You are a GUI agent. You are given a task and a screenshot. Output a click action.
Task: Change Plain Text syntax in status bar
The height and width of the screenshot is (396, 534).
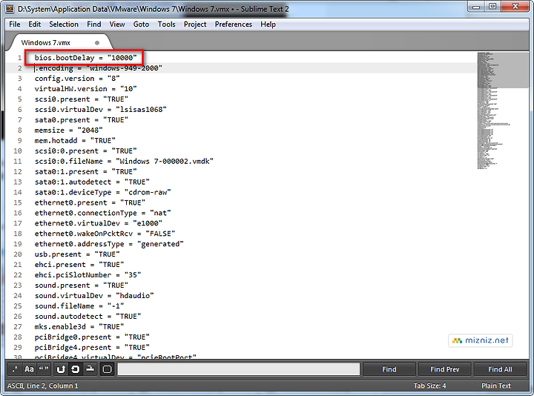(x=496, y=386)
